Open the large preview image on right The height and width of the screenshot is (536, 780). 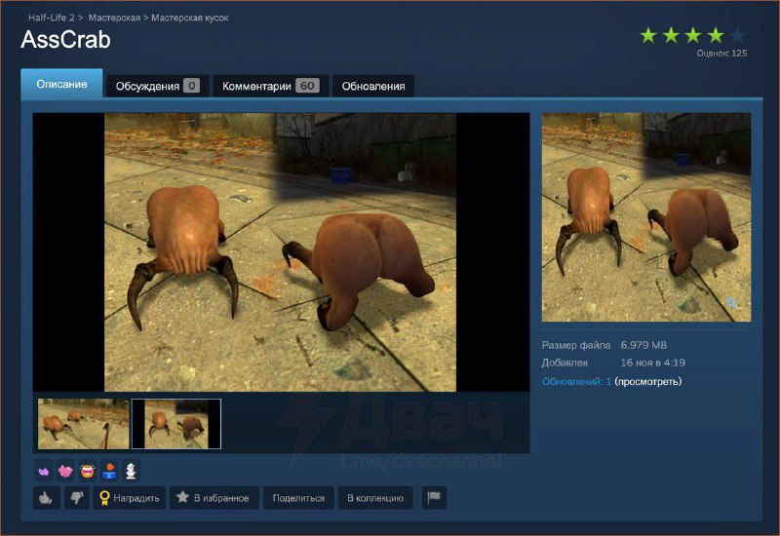point(646,217)
